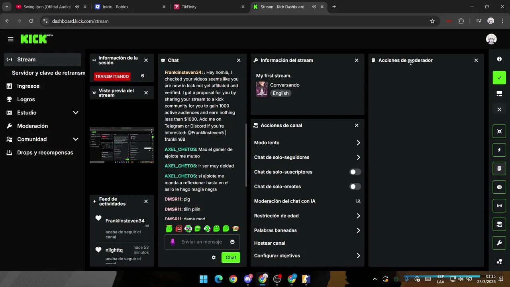
Task: Click the info icon in right sidebar
Action: 499,59
